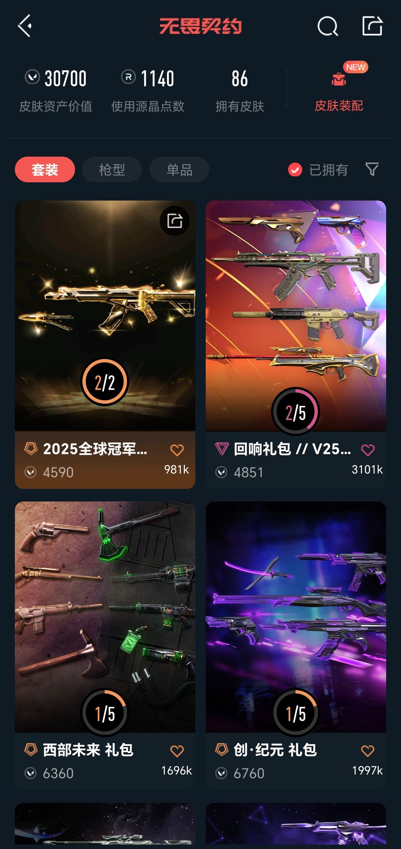Open the search magnifier icon

pos(328,26)
